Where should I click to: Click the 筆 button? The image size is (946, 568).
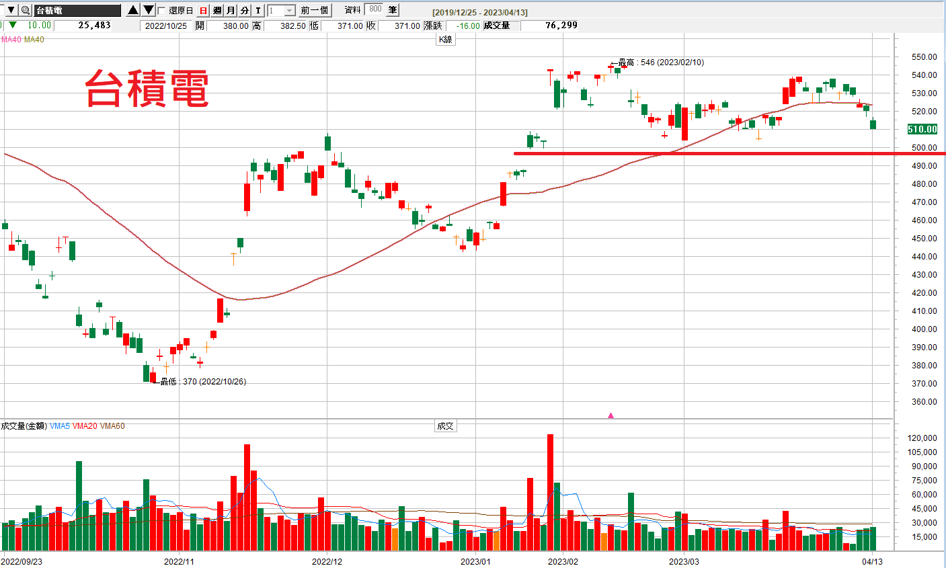pos(393,10)
